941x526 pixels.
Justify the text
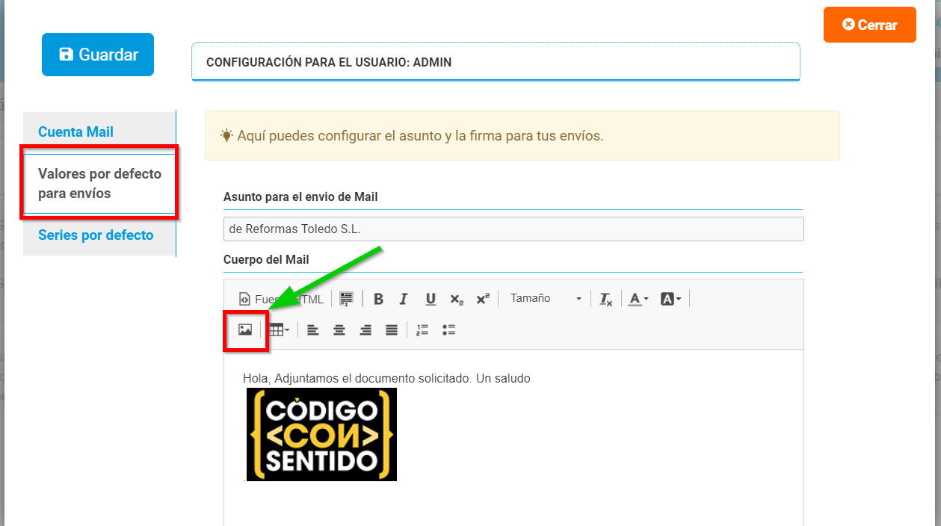[x=392, y=329]
